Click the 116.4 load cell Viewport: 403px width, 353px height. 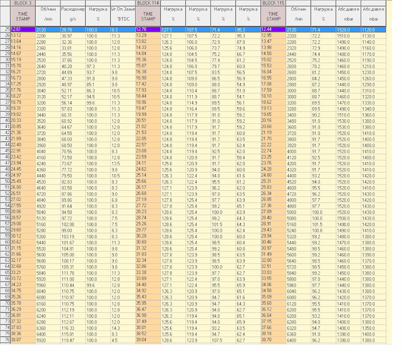[x=198, y=109]
